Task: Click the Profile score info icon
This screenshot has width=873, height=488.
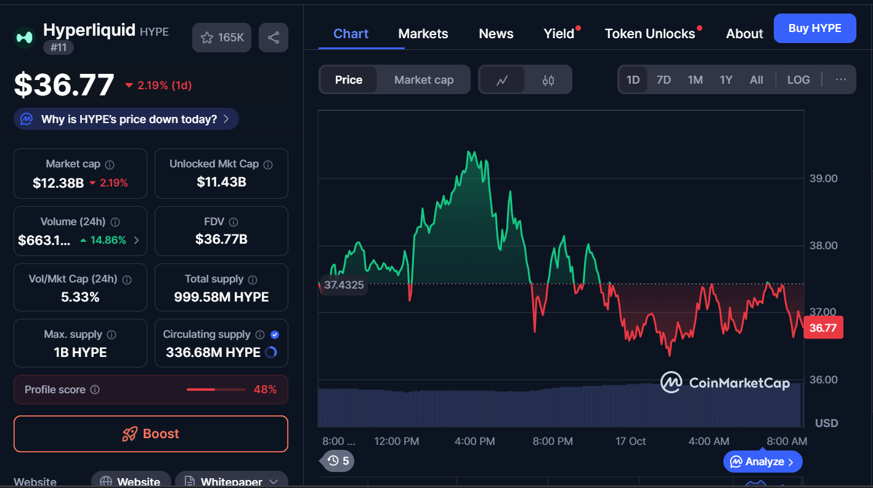Action: [x=95, y=390]
